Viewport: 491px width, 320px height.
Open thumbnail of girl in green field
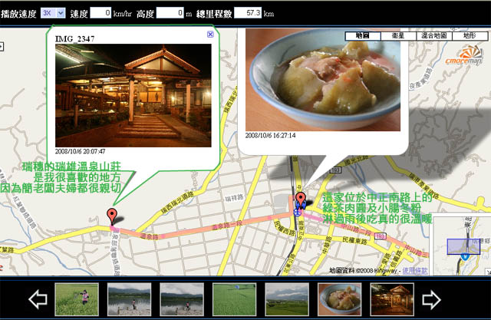(77, 299)
